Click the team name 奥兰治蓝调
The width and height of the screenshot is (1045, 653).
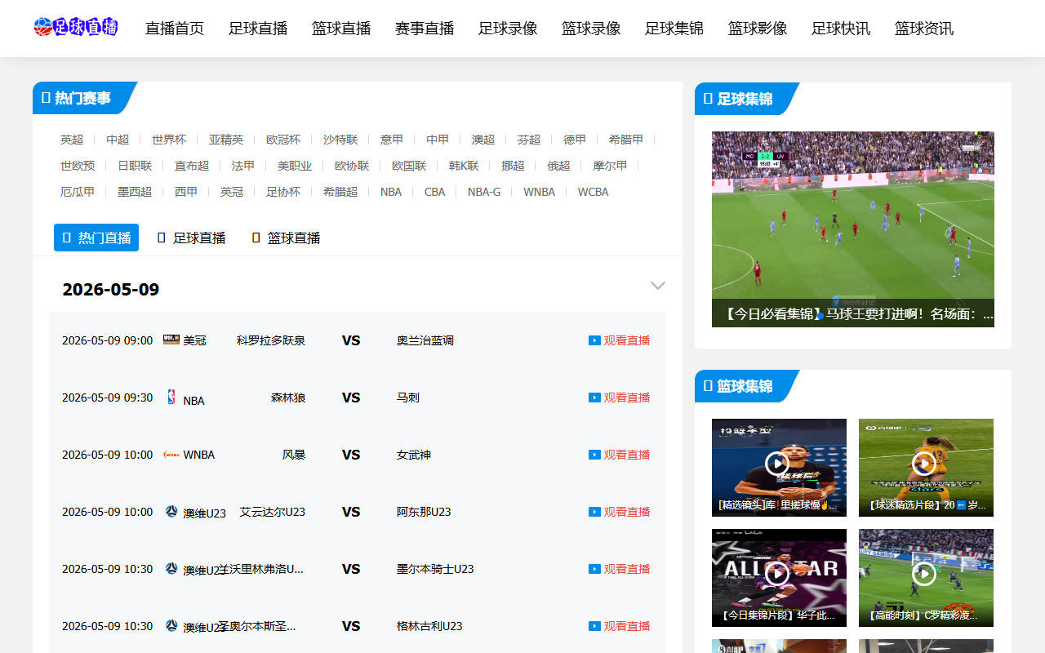click(425, 340)
